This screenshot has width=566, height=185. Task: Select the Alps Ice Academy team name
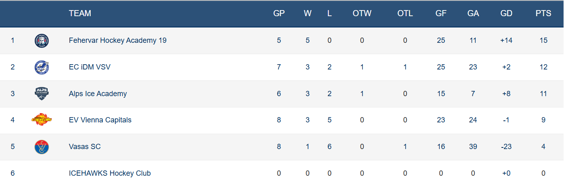98,94
